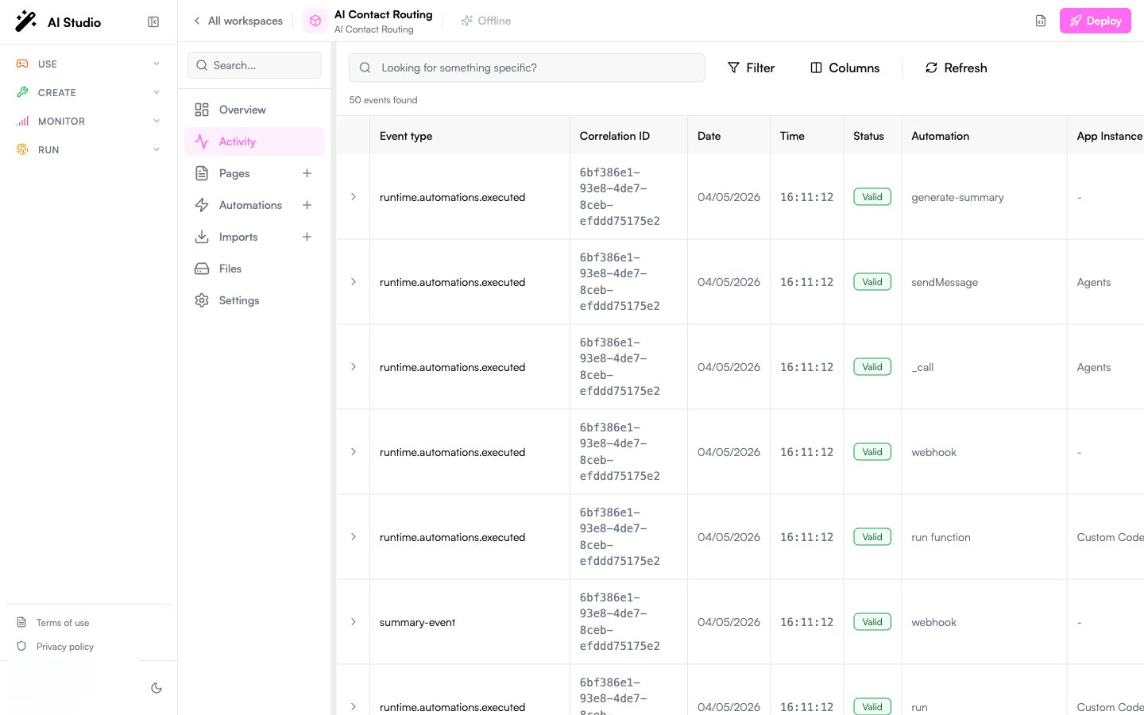1144x715 pixels.
Task: Click the Imports download icon
Action: click(x=202, y=237)
